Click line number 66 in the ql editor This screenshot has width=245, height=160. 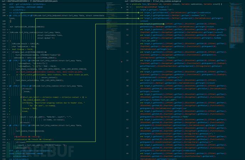[x=127, y=153]
